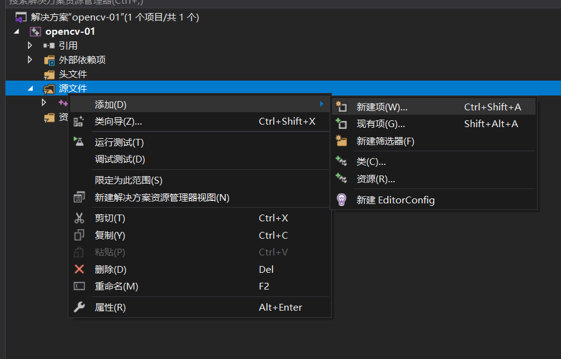
Task: Click 调试测试(D) menu command
Action: [x=124, y=160]
